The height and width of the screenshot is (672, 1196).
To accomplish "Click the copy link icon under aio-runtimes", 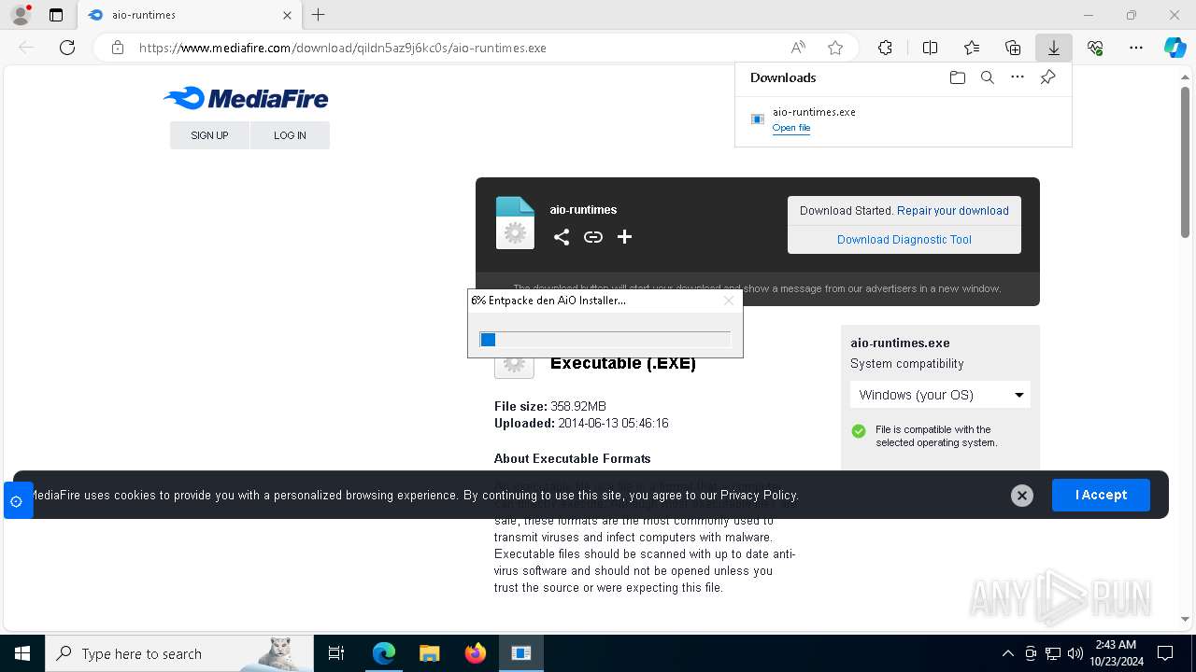I will coord(593,237).
